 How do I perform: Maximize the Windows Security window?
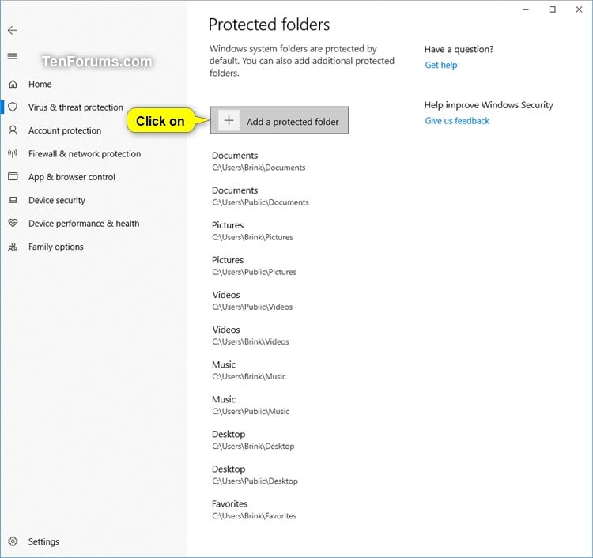coord(553,9)
